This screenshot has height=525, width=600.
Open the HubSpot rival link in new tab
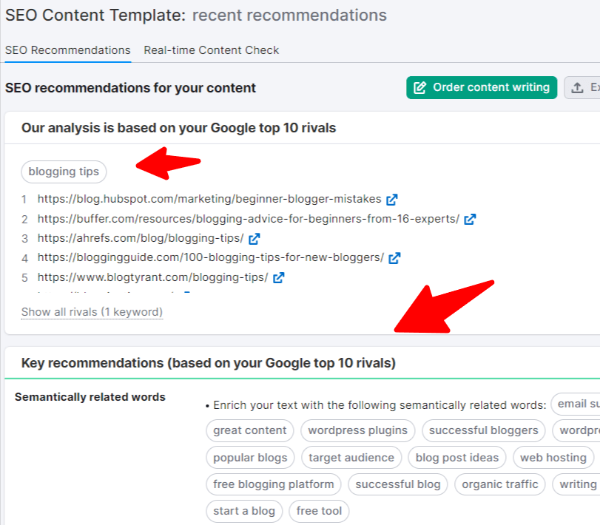coord(392,199)
